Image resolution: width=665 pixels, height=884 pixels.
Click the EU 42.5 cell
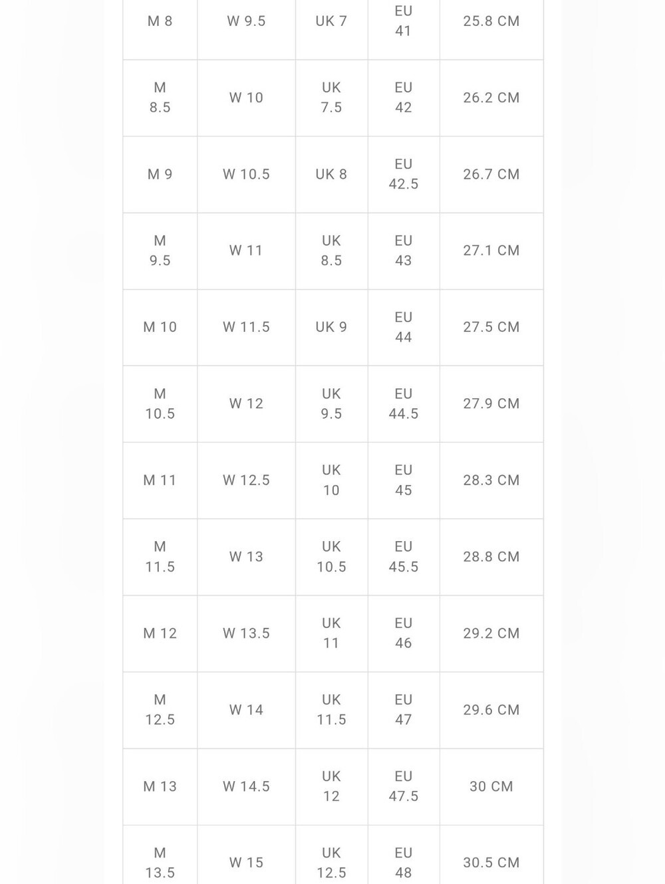click(x=403, y=174)
